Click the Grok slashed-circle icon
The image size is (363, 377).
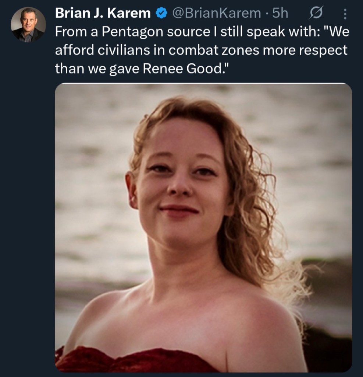[316, 14]
